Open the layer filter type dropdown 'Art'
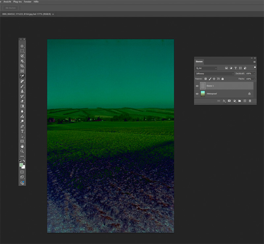 206,68
